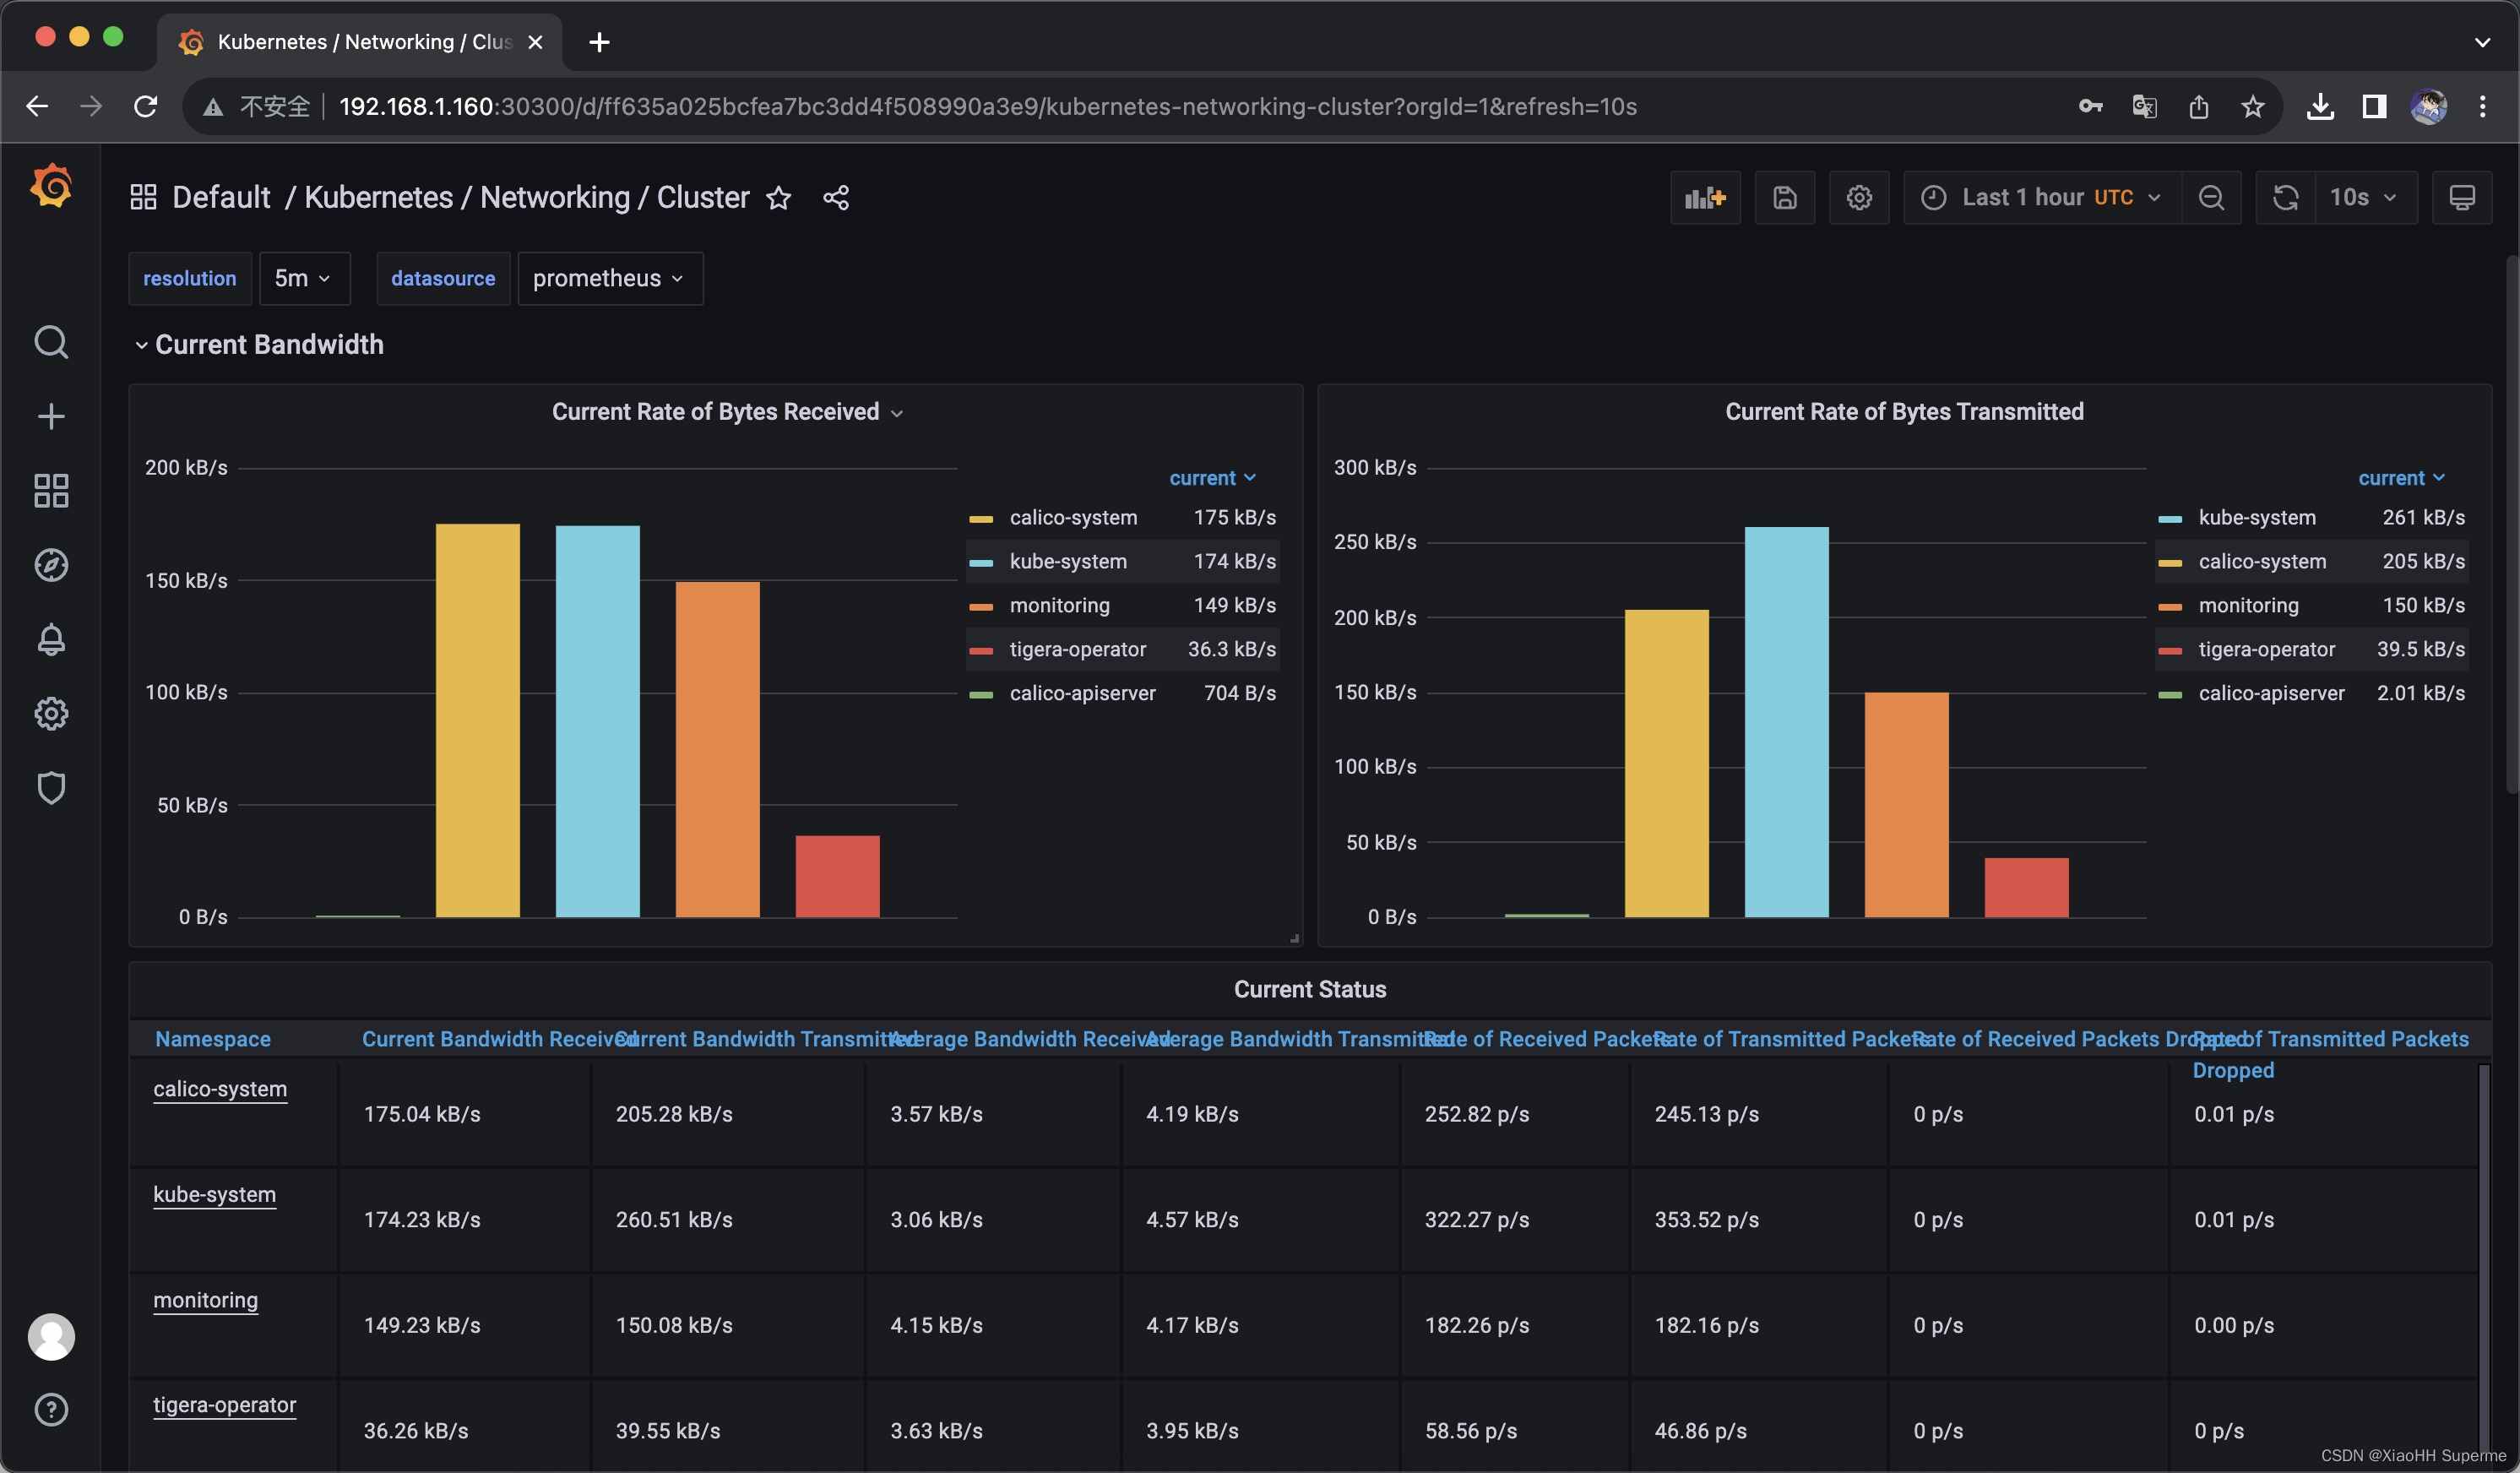Open the 10s refresh interval dropdown
The image size is (2520, 1473).
[x=2366, y=197]
